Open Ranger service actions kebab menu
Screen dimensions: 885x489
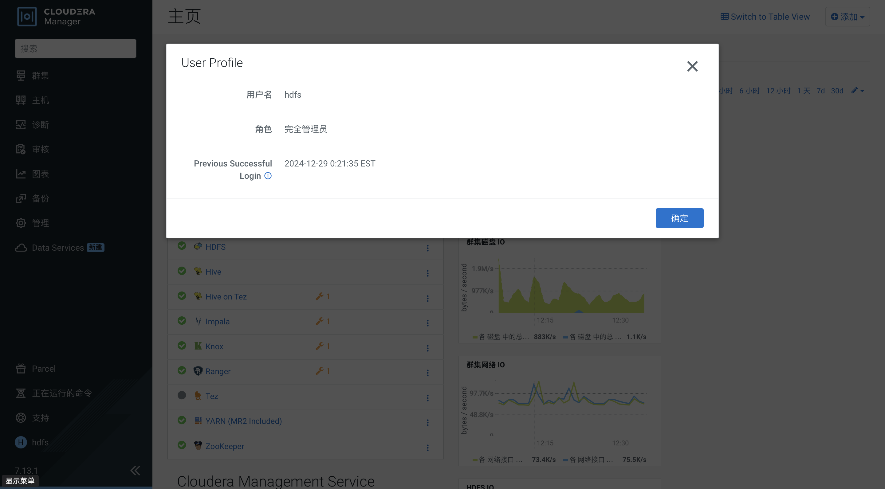[x=427, y=373]
